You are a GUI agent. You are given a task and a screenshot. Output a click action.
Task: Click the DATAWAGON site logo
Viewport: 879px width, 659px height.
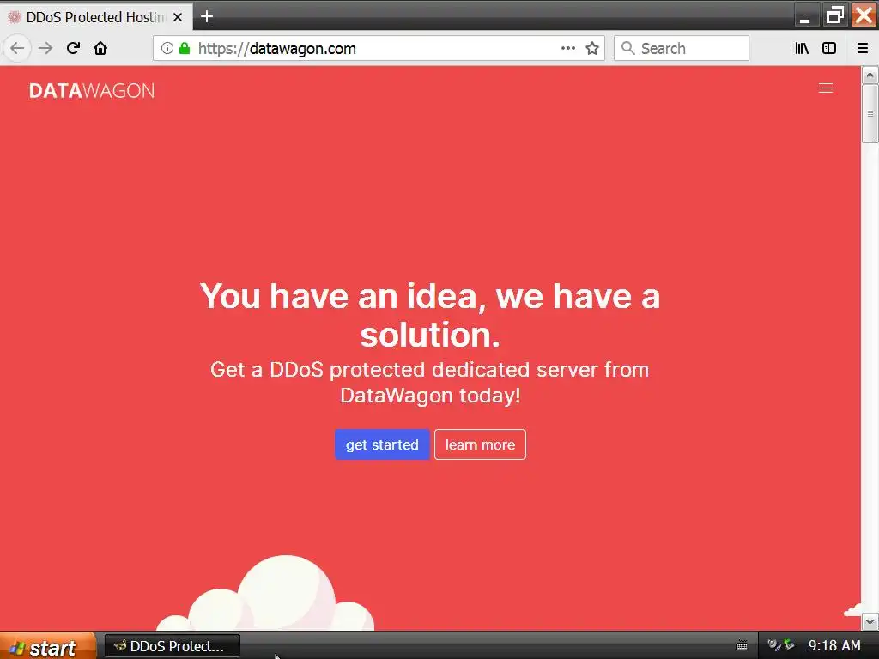[x=92, y=91]
